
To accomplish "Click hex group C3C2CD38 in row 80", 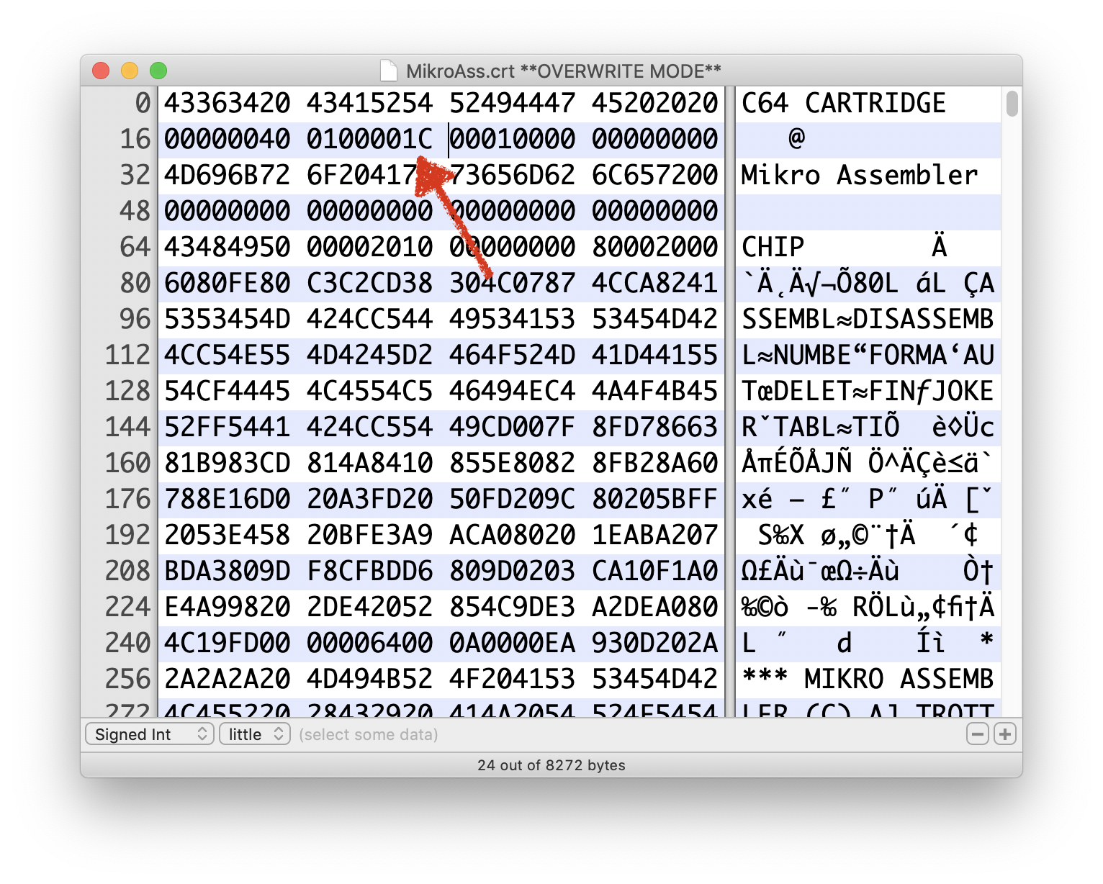I will [x=370, y=283].
